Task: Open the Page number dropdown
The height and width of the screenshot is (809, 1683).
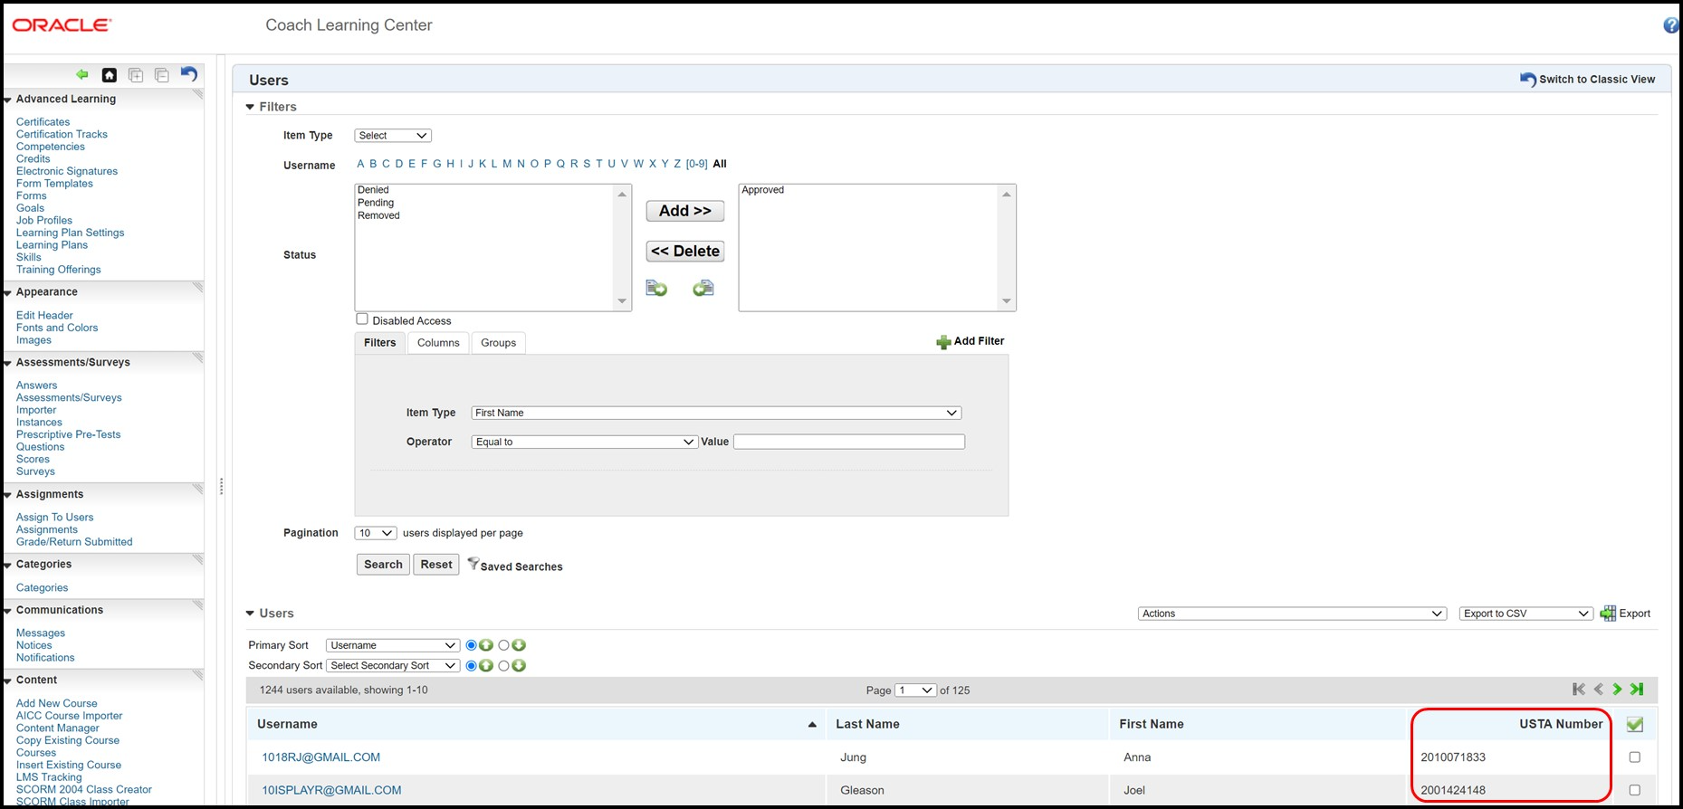Action: pyautogui.click(x=915, y=690)
